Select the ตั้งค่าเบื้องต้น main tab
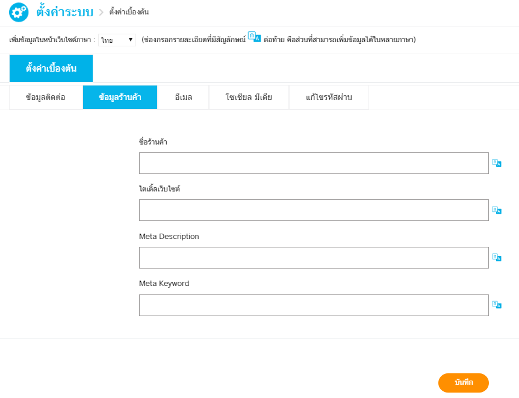 pos(51,68)
